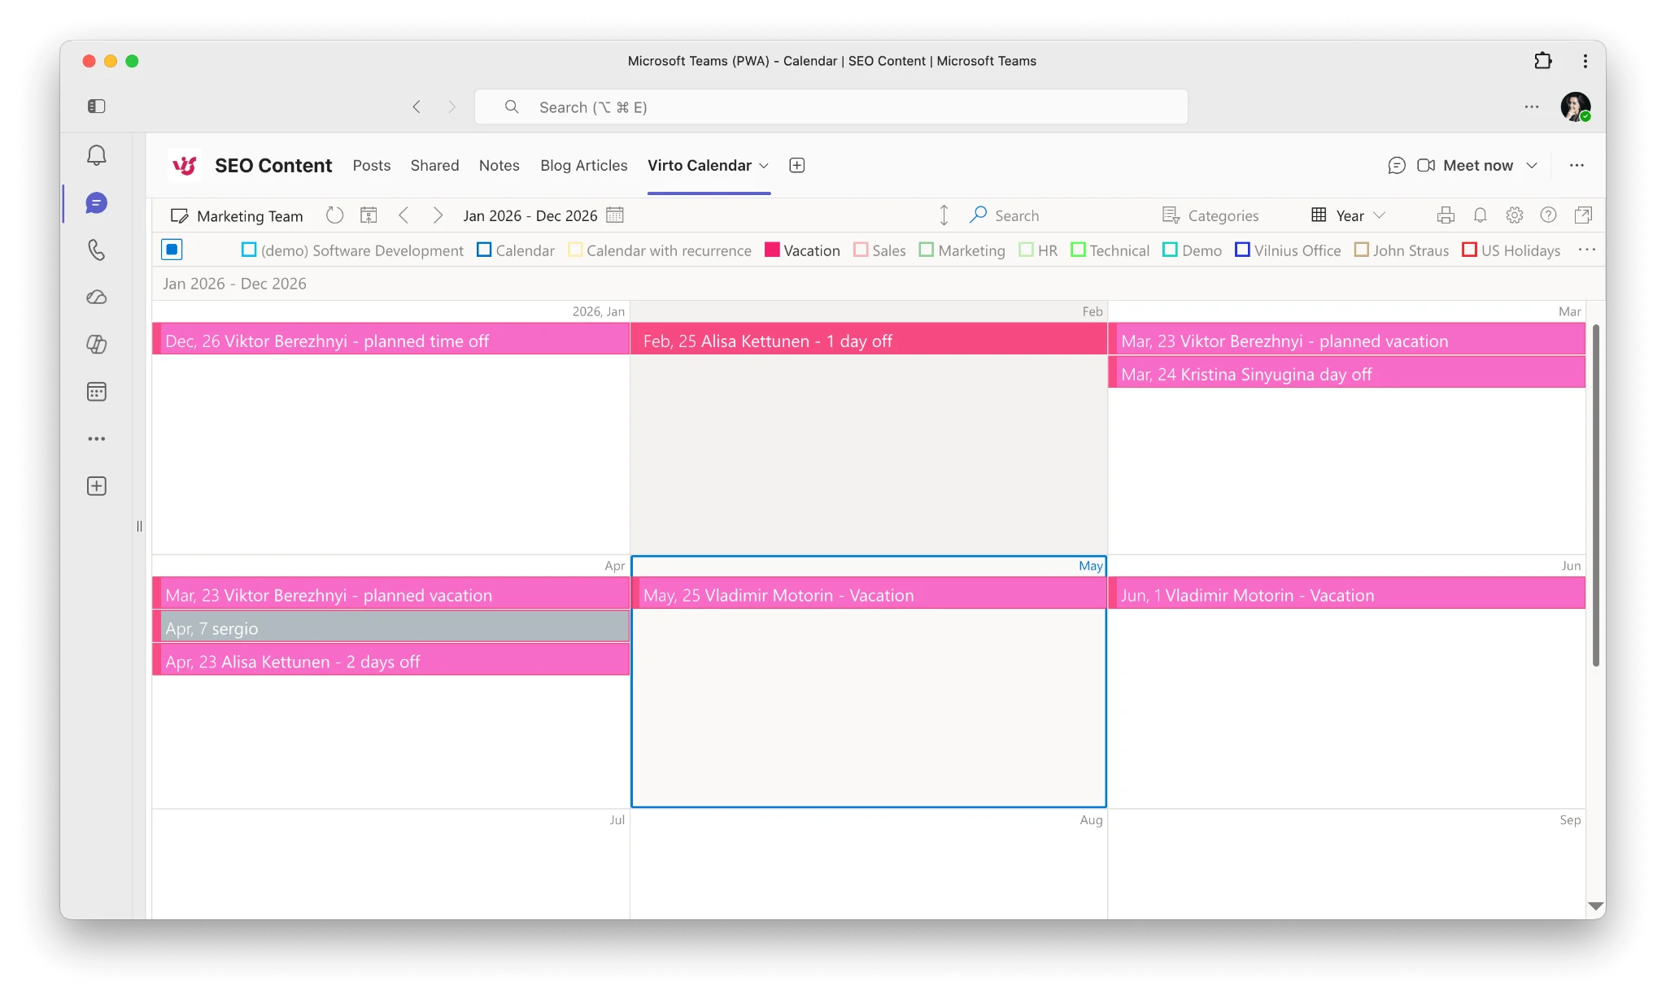Switch to the Posts tab
The image size is (1666, 999).
(372, 166)
